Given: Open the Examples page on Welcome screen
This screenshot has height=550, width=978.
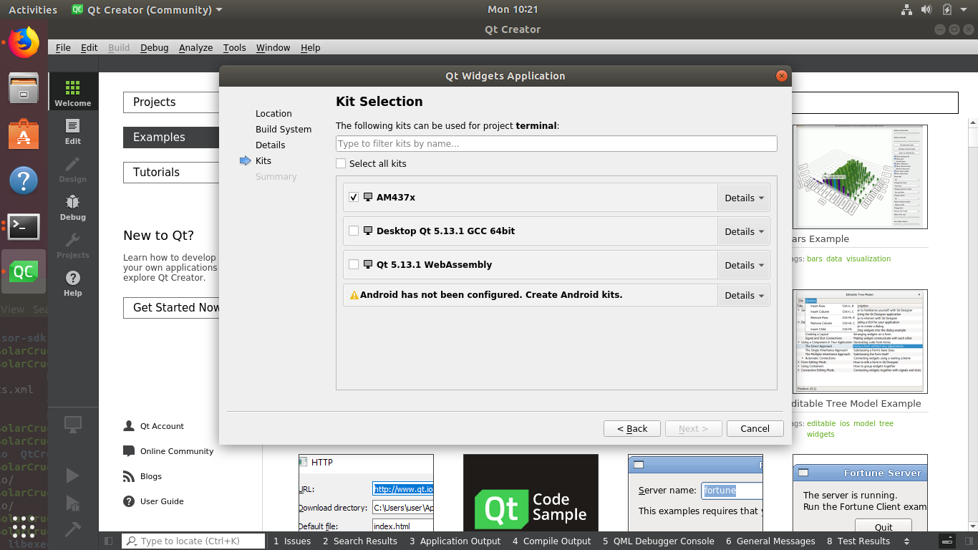Looking at the screenshot, I should pos(171,137).
